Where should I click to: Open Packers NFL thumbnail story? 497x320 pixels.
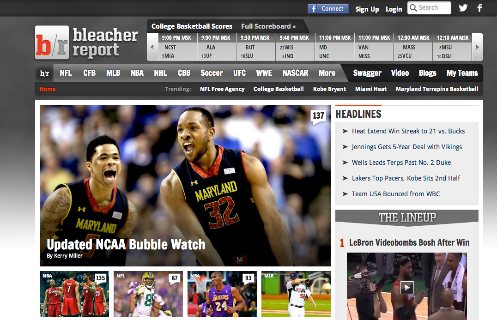[x=148, y=294]
